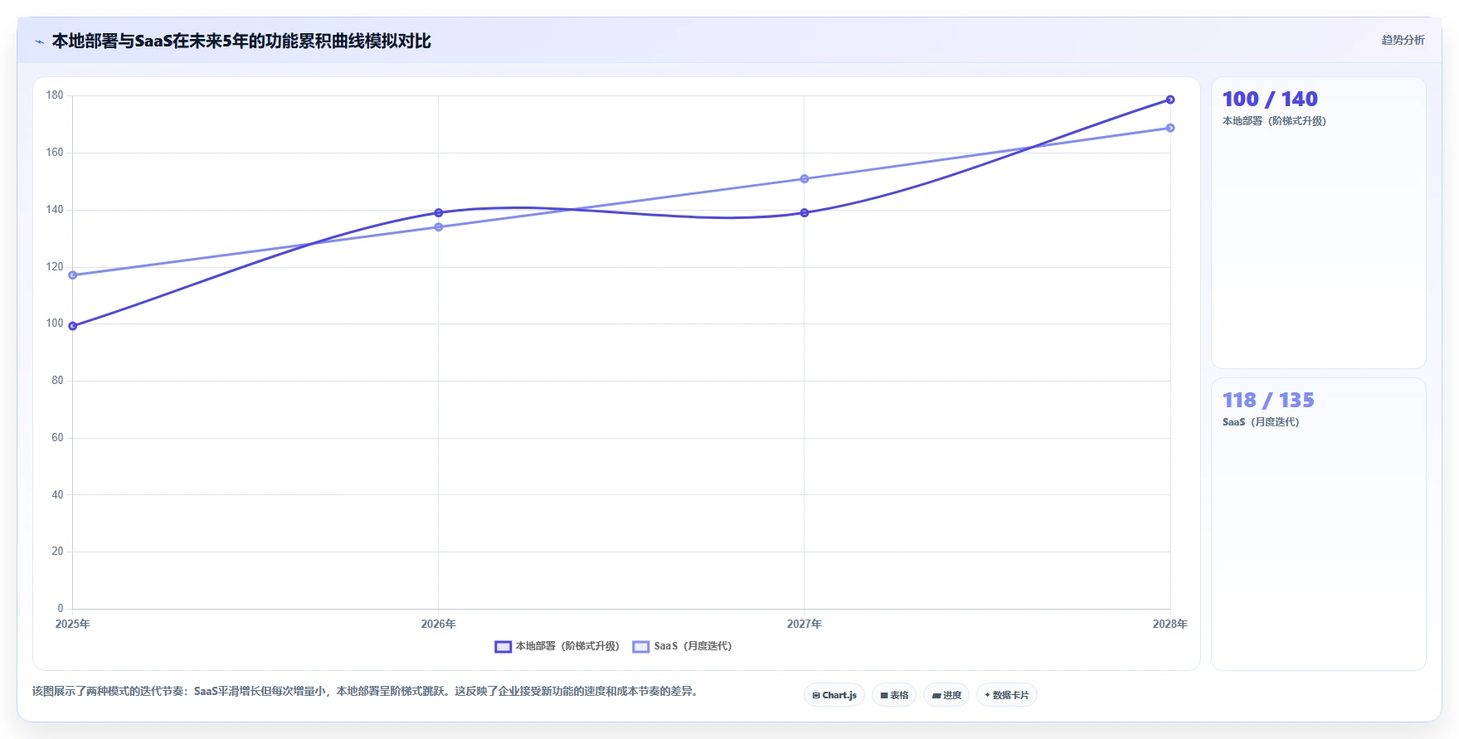The image size is (1459, 739).
Task: Click the 2027年 x-axis label
Action: 805,625
